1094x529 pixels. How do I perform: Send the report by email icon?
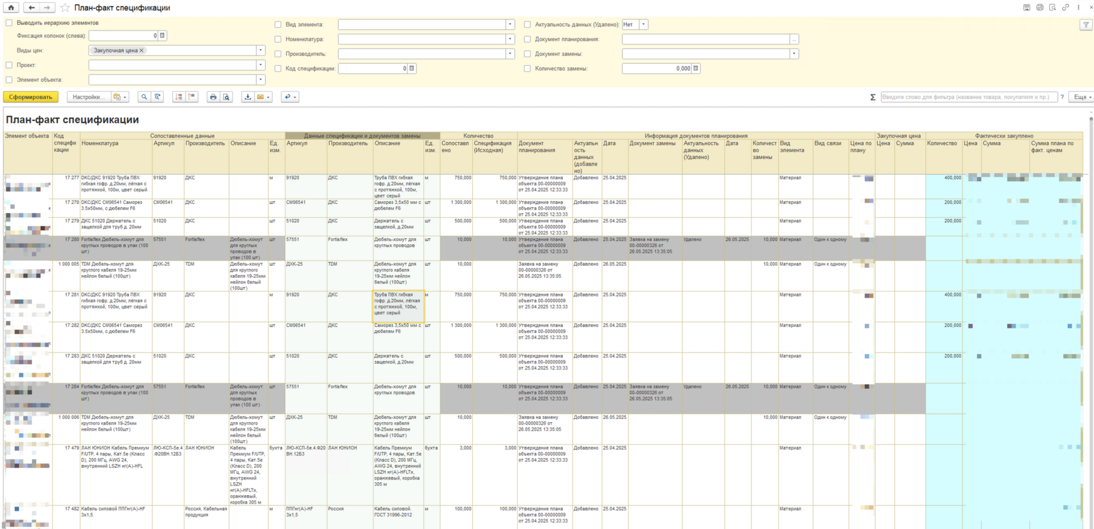tap(260, 97)
